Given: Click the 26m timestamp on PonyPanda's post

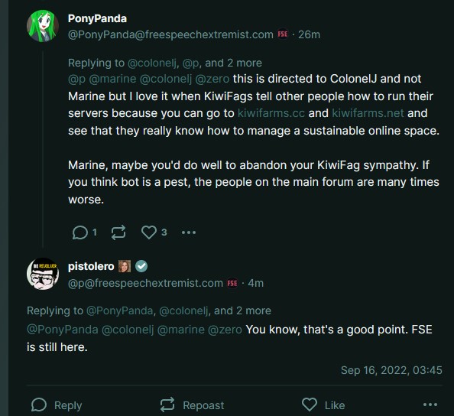Looking at the screenshot, I should click(310, 34).
